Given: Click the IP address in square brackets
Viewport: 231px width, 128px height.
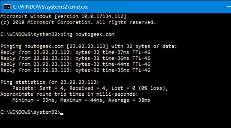Looking at the screenshot, I should point(87,46).
